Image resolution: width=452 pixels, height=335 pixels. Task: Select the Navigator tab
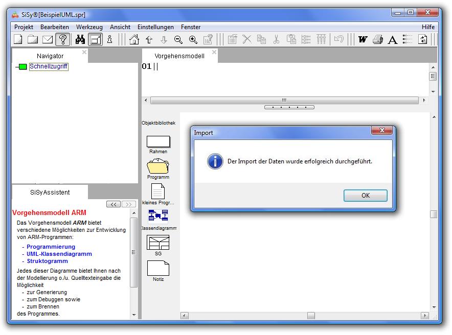click(50, 56)
